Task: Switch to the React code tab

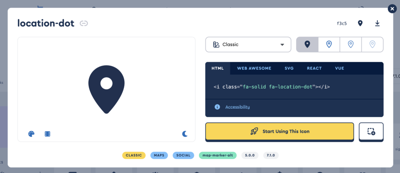Action: 314,68
